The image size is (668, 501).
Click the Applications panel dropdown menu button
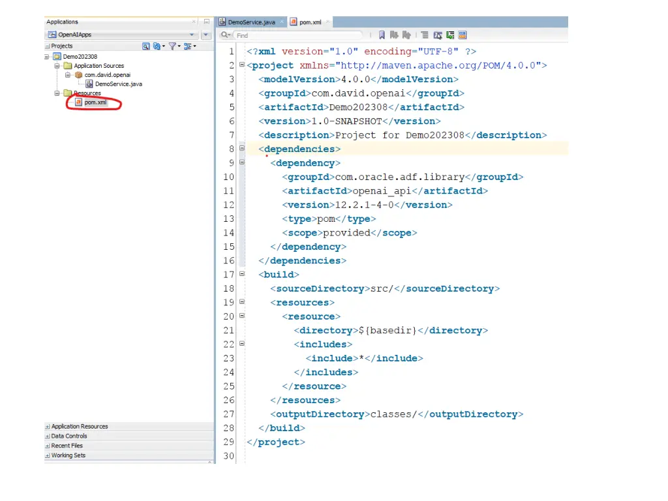[206, 35]
